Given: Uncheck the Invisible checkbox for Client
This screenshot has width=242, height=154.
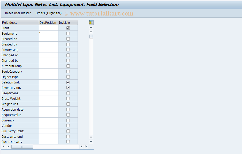Looking at the screenshot, I should [68, 28].
